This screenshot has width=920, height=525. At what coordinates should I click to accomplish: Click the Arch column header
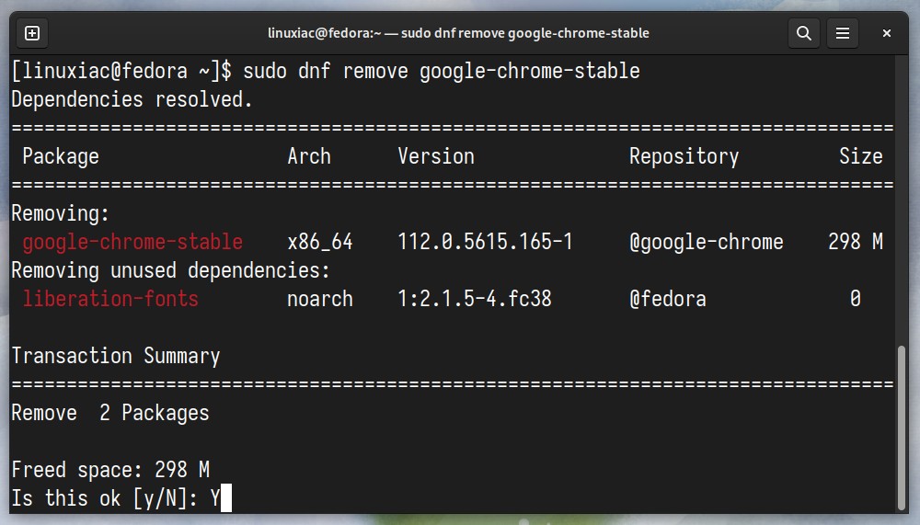[309, 156]
